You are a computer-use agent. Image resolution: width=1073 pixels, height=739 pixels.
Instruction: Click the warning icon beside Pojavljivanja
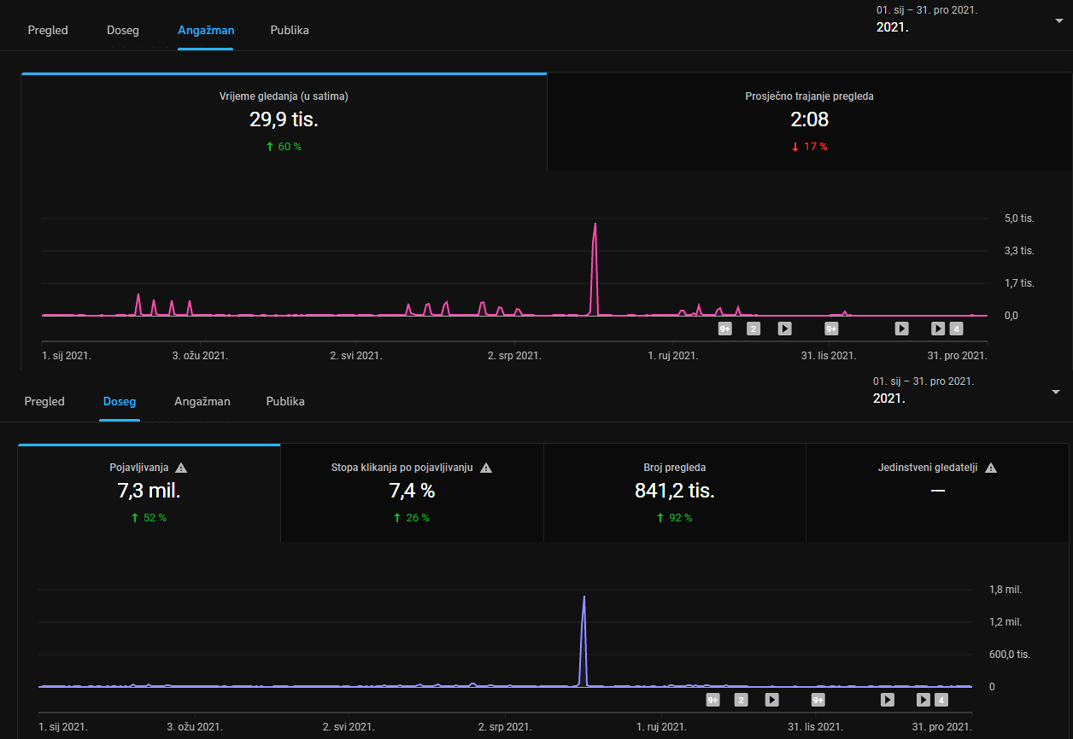[181, 468]
